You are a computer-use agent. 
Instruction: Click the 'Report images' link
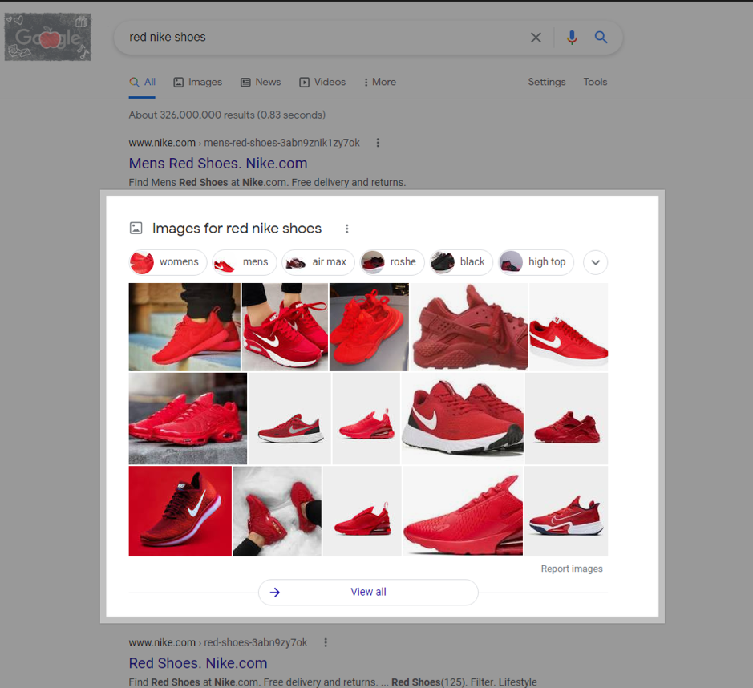pos(572,569)
